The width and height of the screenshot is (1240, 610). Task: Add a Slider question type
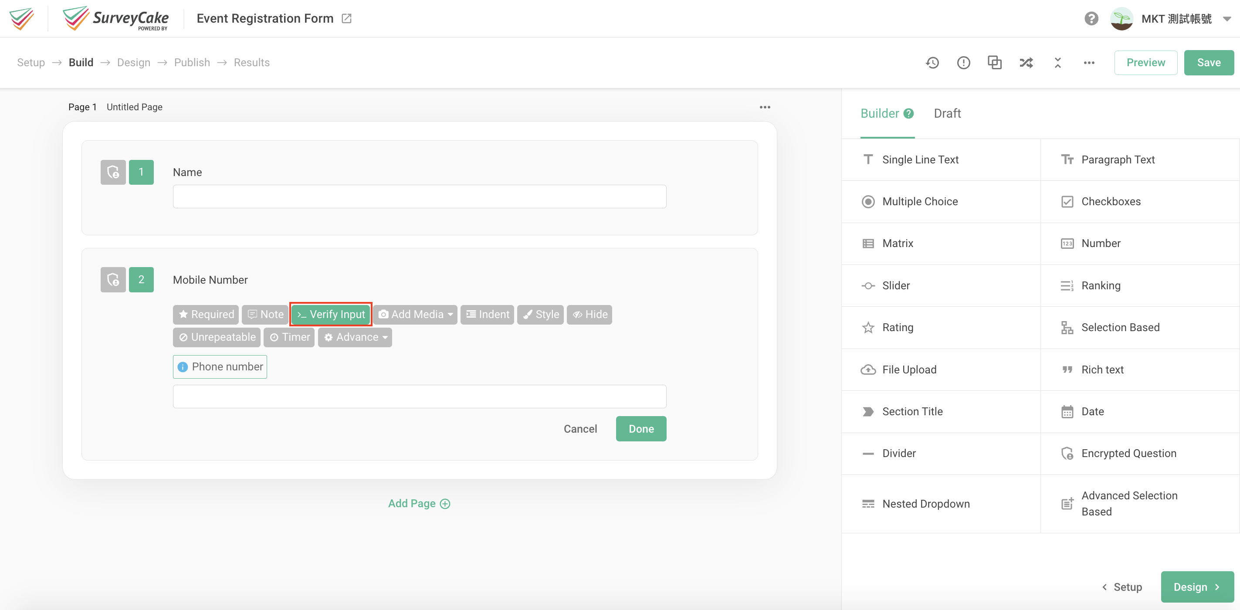(941, 285)
